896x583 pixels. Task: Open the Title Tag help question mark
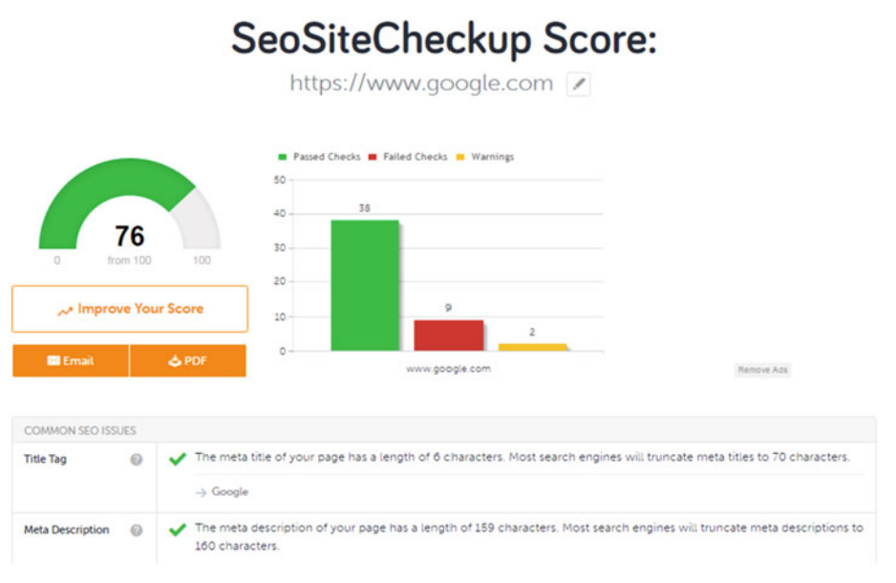coord(136,460)
